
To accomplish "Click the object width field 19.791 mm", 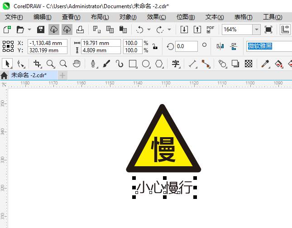I will click(x=101, y=43).
